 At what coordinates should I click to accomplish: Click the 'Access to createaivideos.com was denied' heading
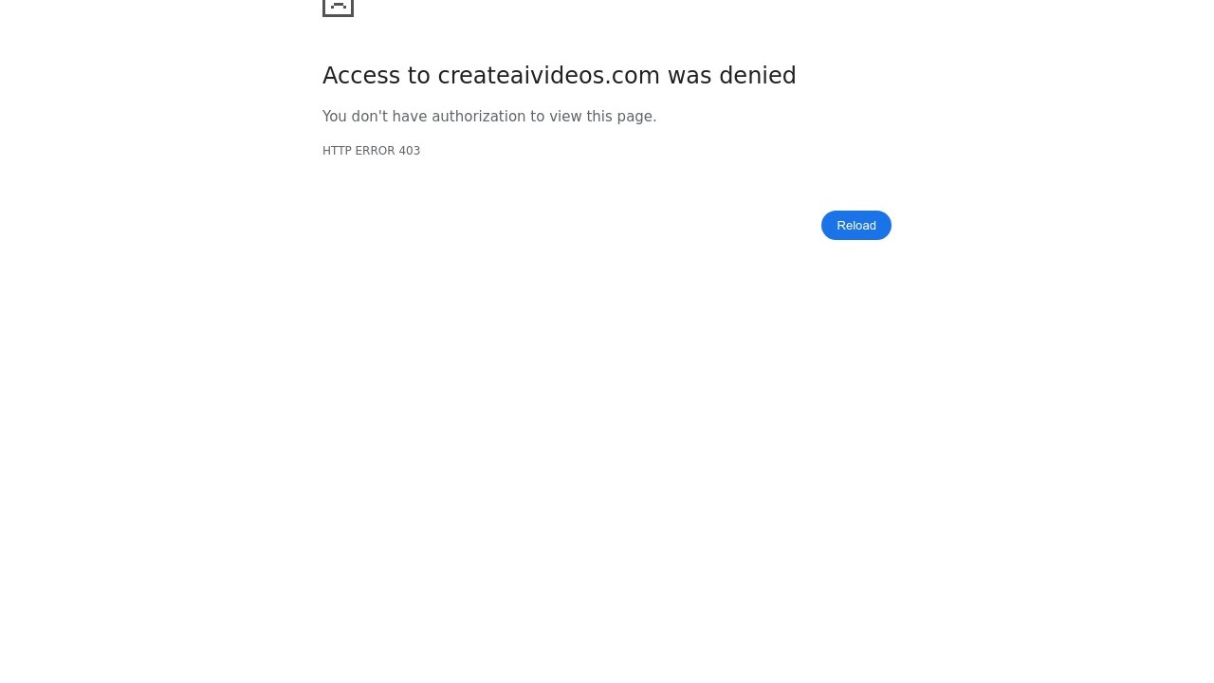[x=560, y=76]
